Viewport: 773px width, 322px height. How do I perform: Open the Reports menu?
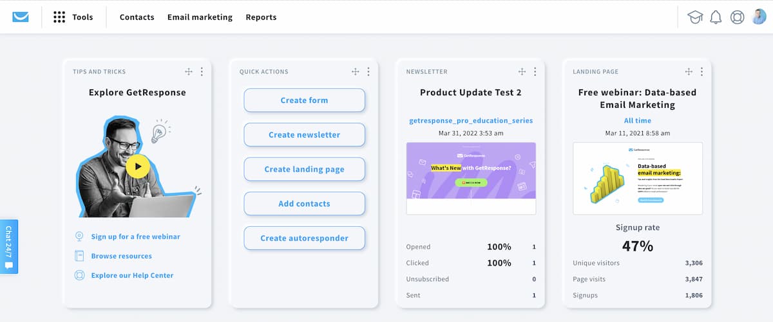[261, 17]
